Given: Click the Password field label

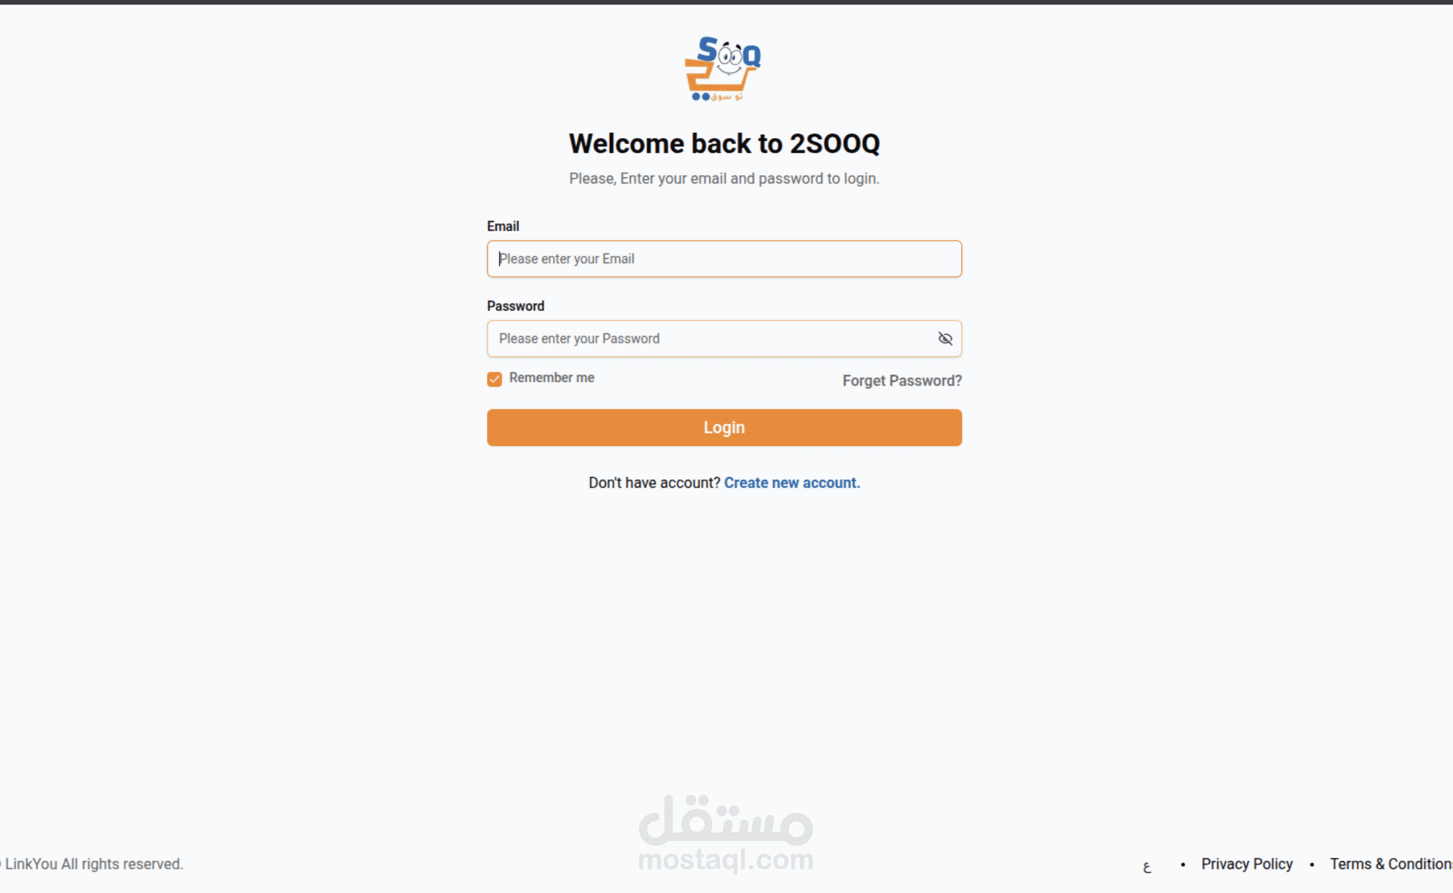Looking at the screenshot, I should click(515, 306).
